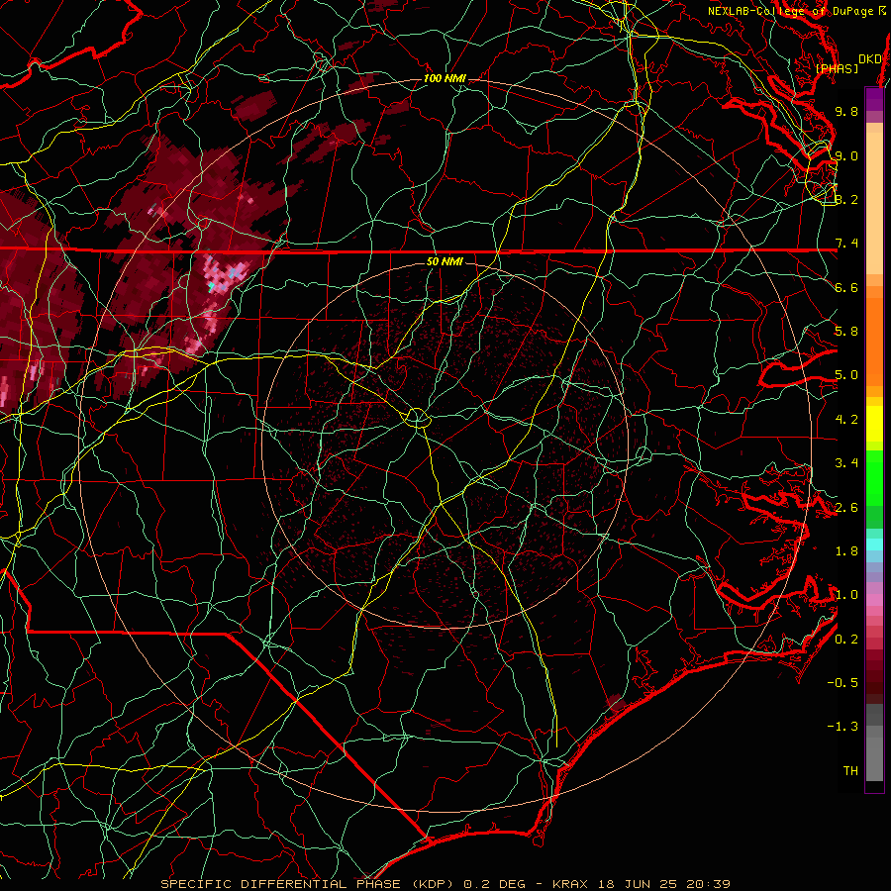Click the 5.8 value on the color scale
The width and height of the screenshot is (891, 891).
tap(846, 332)
